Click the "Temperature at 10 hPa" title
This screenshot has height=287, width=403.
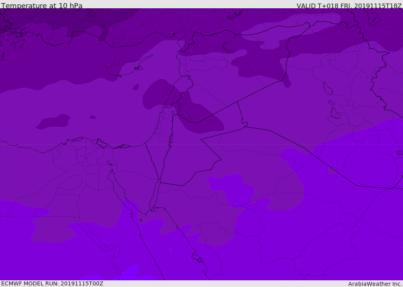[x=42, y=6]
